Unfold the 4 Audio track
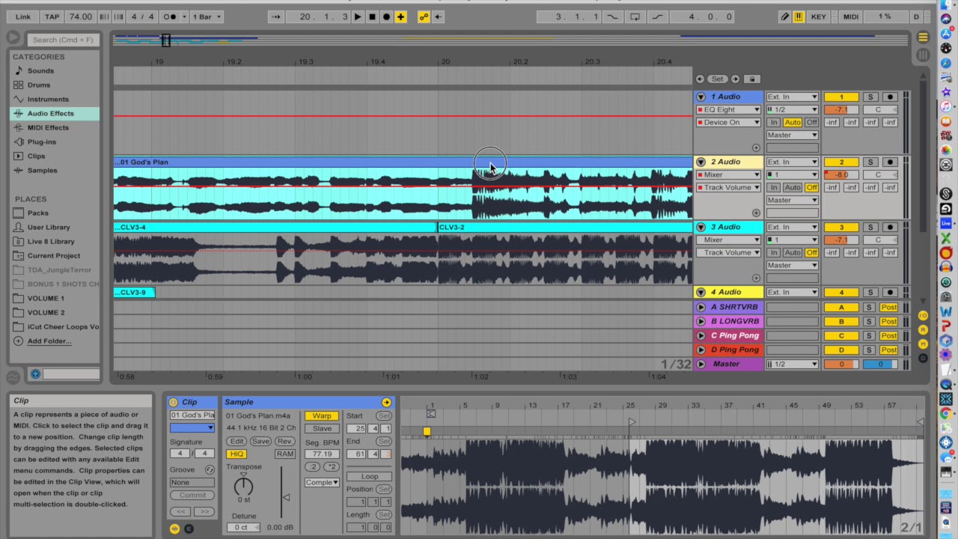 click(x=701, y=292)
